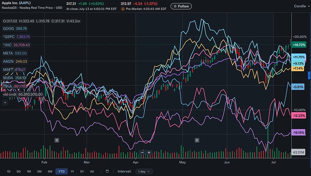This screenshot has width=311, height=176.
Task: Click the pre-market session icon
Action: tap(123, 9)
